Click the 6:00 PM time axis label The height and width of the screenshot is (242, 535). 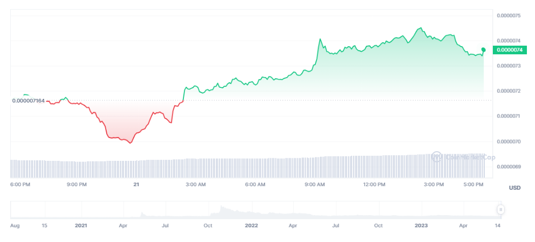point(19,185)
